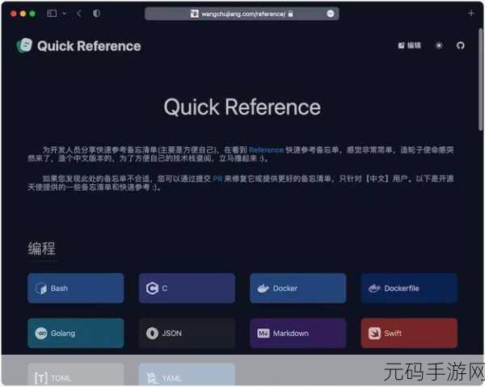This screenshot has height=387, width=485.
Task: Click the Golang GO icon
Action: point(41,334)
